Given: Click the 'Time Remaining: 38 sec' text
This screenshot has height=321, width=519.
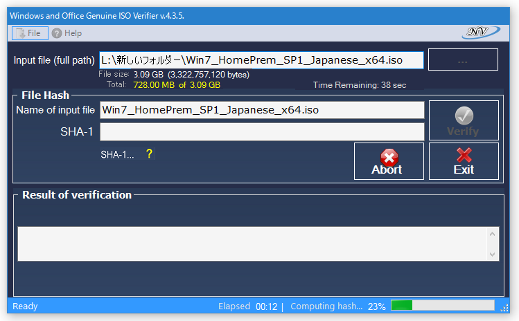Looking at the screenshot, I should coord(360,85).
